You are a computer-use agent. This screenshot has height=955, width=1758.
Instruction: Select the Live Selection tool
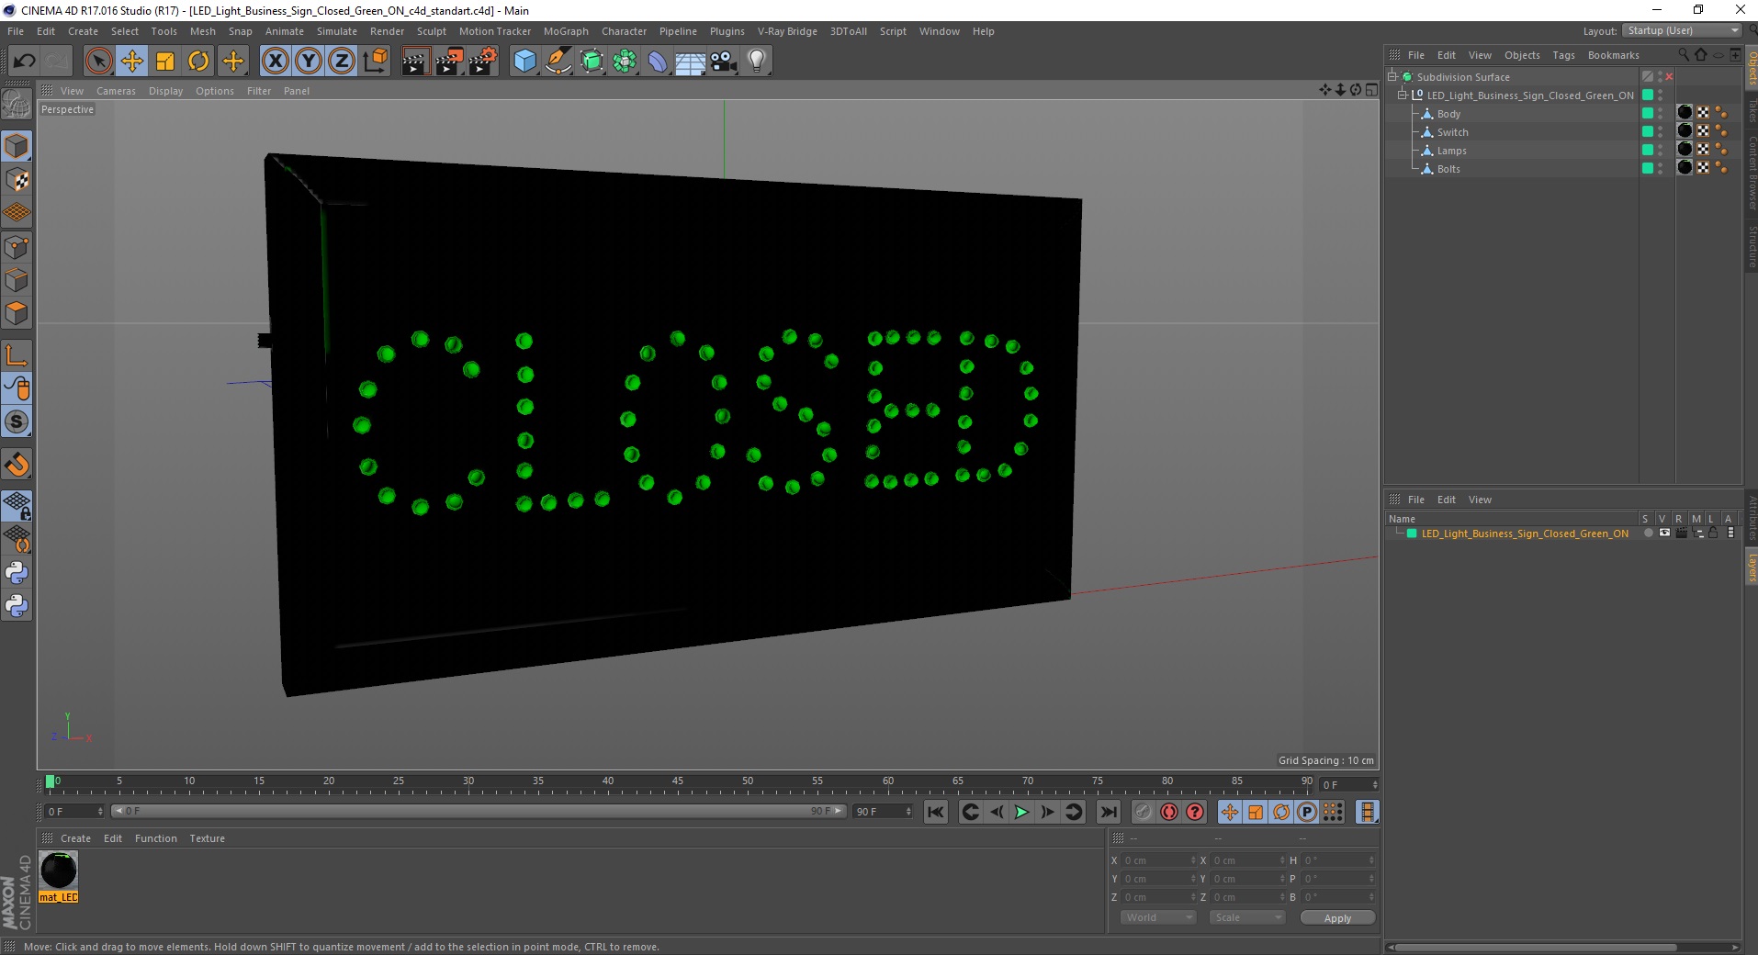98,61
